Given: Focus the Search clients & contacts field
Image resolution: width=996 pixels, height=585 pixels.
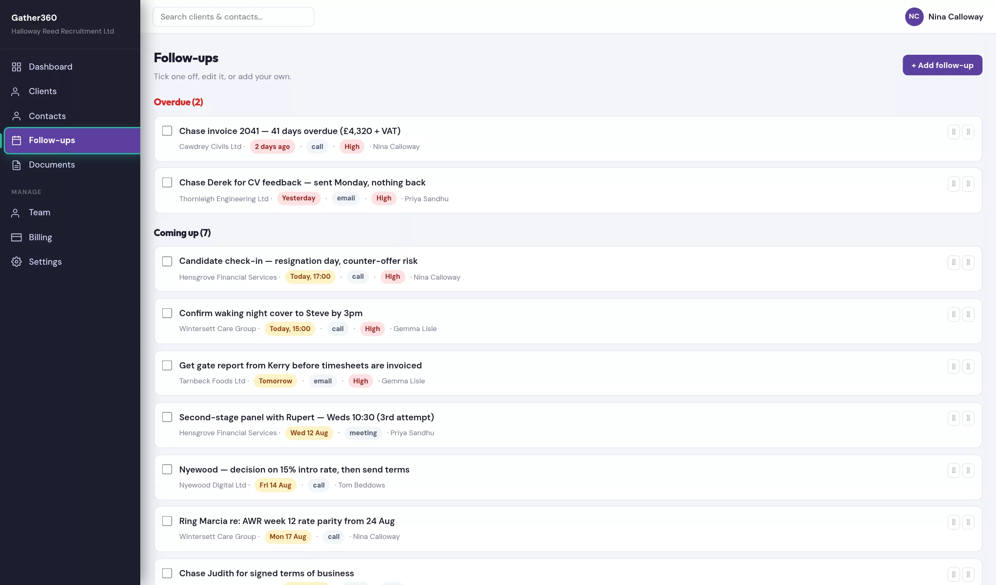Looking at the screenshot, I should point(233,17).
